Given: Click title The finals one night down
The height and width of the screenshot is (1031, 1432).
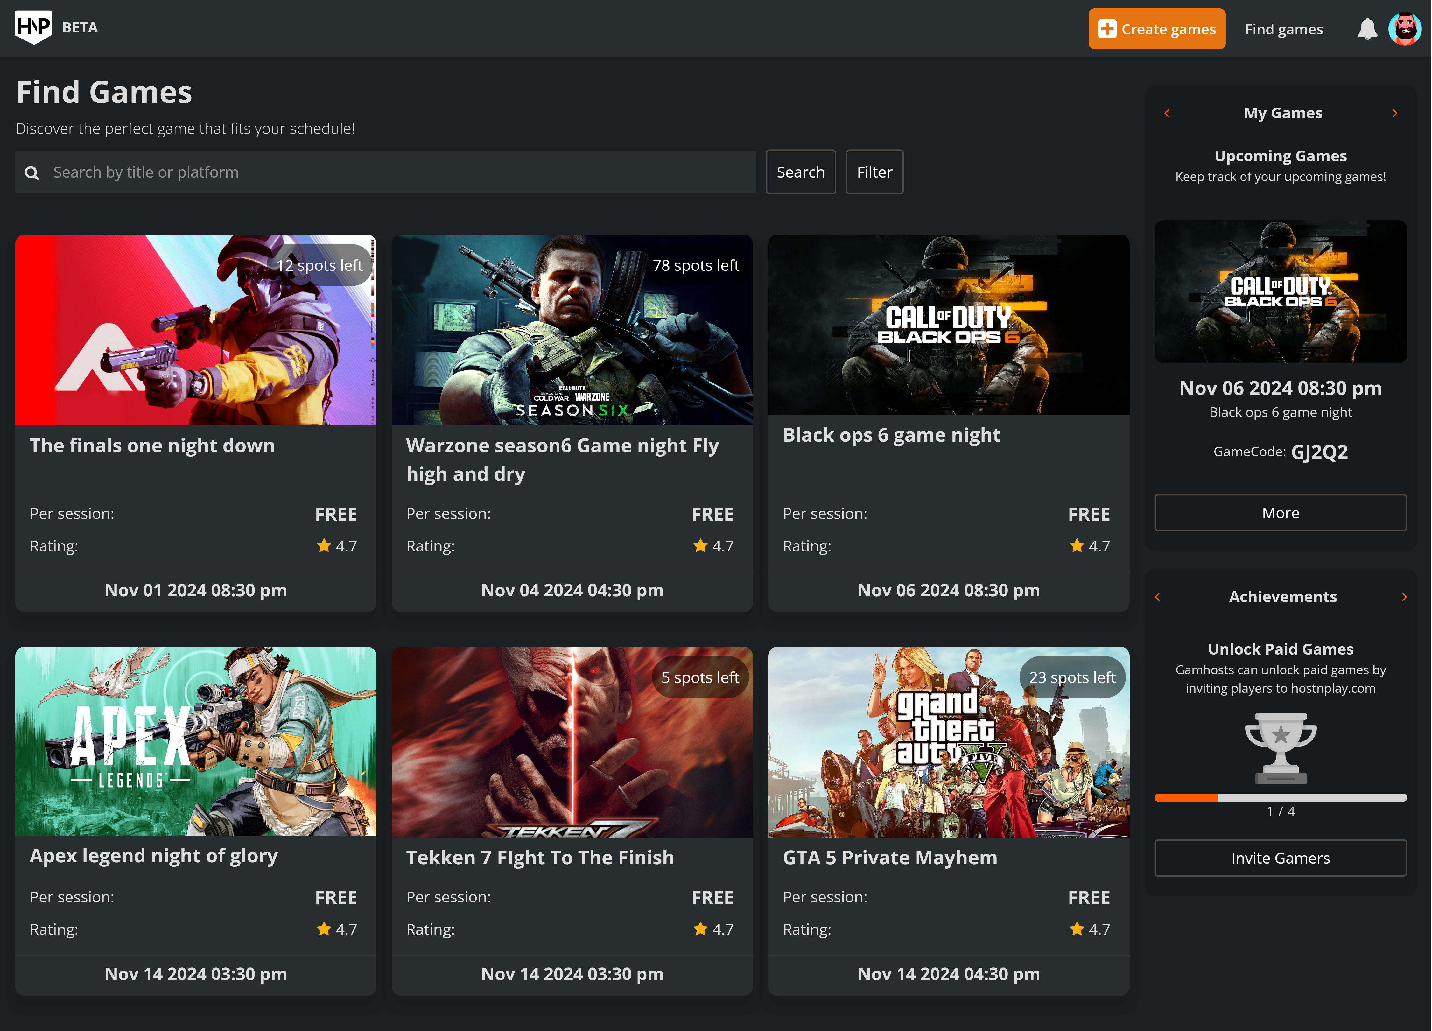Looking at the screenshot, I should click(152, 446).
